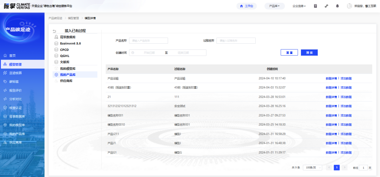
Task: Open the 产品库 dropdown in header
Action: 275,6
